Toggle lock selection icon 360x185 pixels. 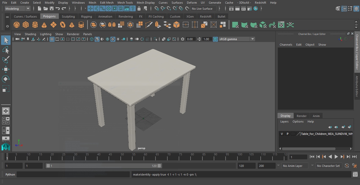[x=139, y=9]
